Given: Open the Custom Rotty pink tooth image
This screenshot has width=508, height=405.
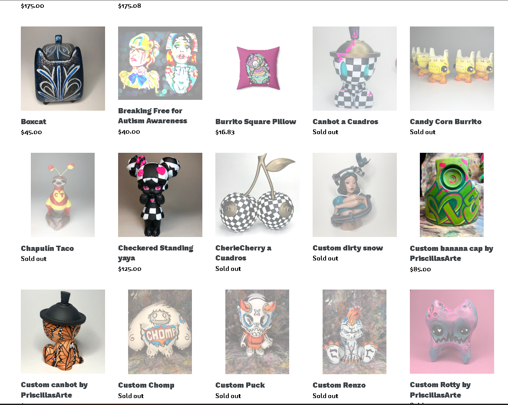Looking at the screenshot, I should click(452, 332).
